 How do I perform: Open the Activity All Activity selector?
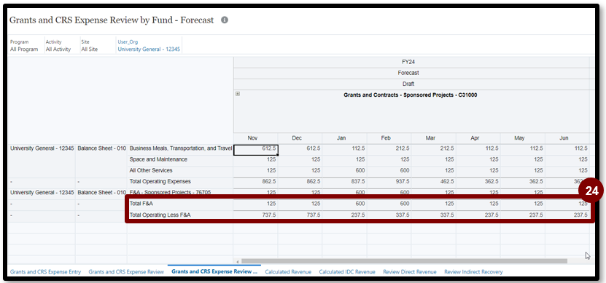click(x=58, y=46)
